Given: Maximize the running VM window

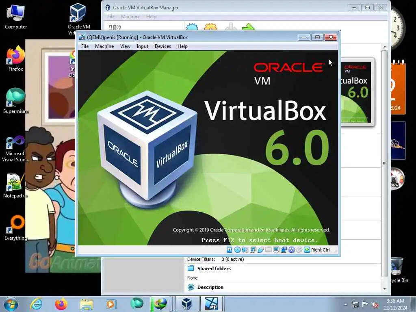Looking at the screenshot, I should (317, 37).
